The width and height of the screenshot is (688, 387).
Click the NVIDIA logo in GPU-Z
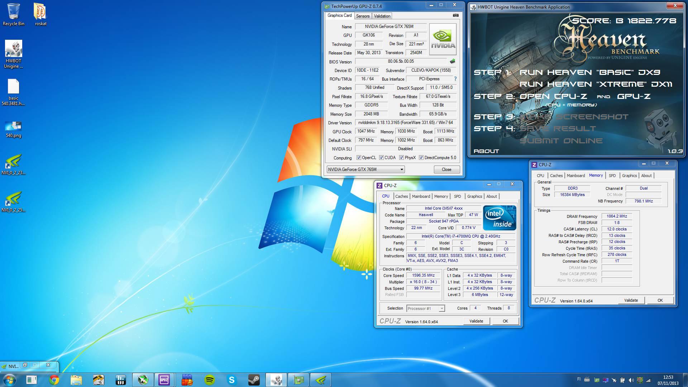coord(443,39)
